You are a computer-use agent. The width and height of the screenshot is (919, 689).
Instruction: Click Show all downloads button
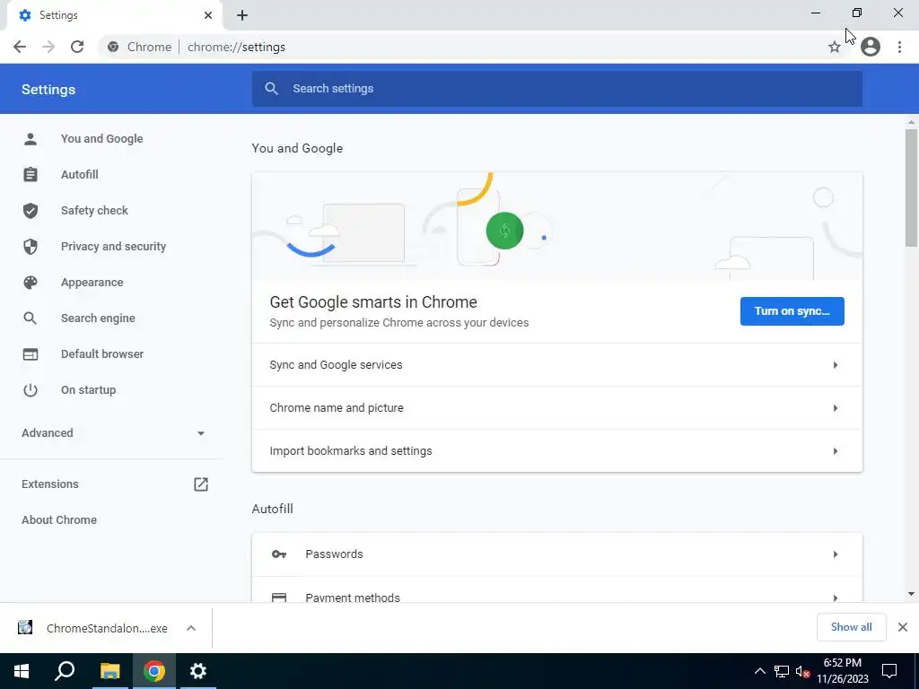(851, 627)
